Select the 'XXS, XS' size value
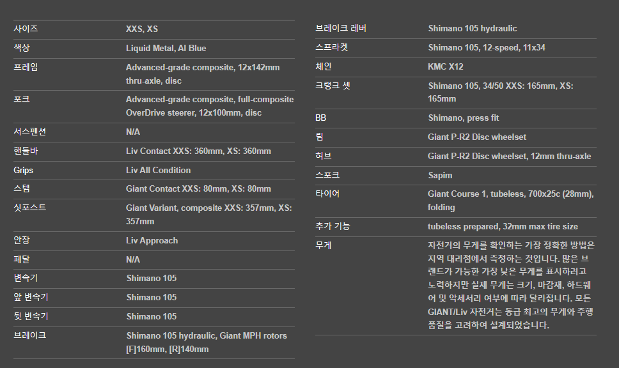Viewport: 619px width, 368px height. click(142, 29)
